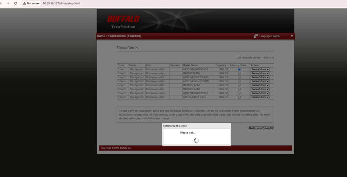The image size is (347, 177).
Task: Select Drive 1 as primary drive
Action: pyautogui.click(x=239, y=69)
